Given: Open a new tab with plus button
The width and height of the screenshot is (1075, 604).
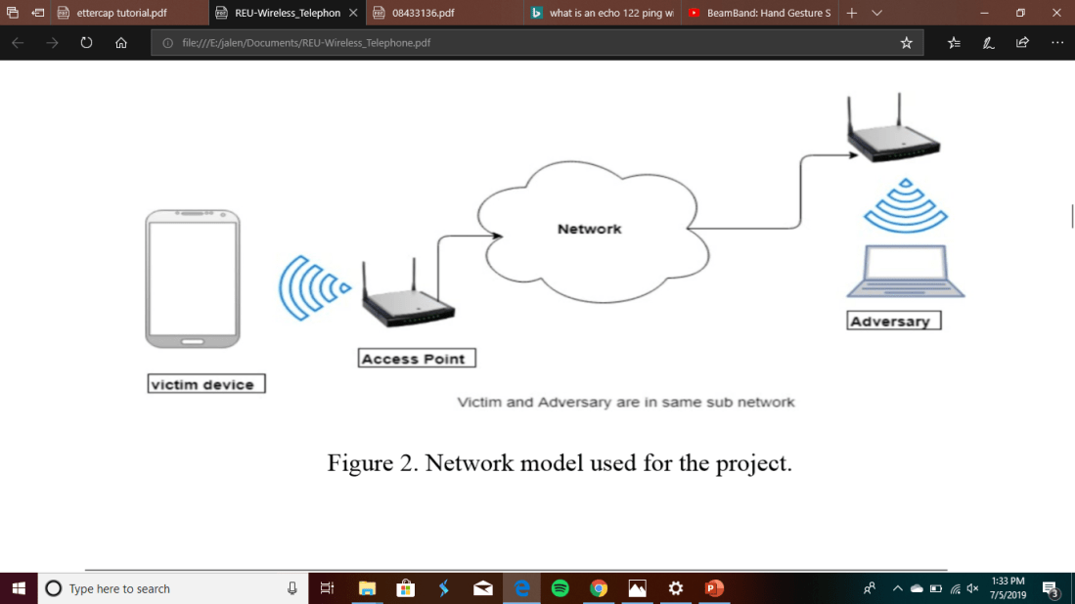Looking at the screenshot, I should (x=851, y=13).
